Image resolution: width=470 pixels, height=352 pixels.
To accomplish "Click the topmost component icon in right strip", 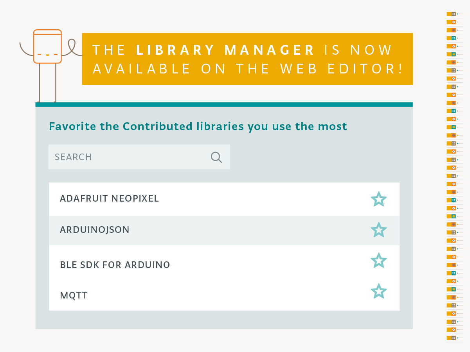I will pos(452,14).
